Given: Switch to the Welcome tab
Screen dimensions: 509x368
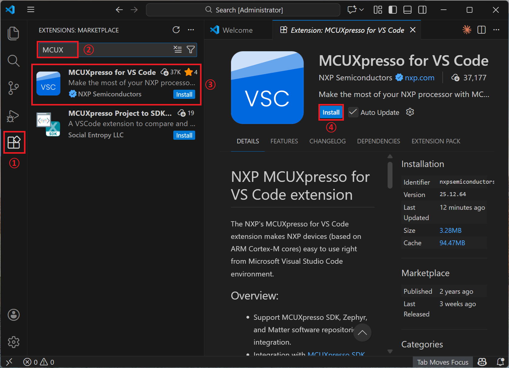Looking at the screenshot, I should click(x=237, y=30).
